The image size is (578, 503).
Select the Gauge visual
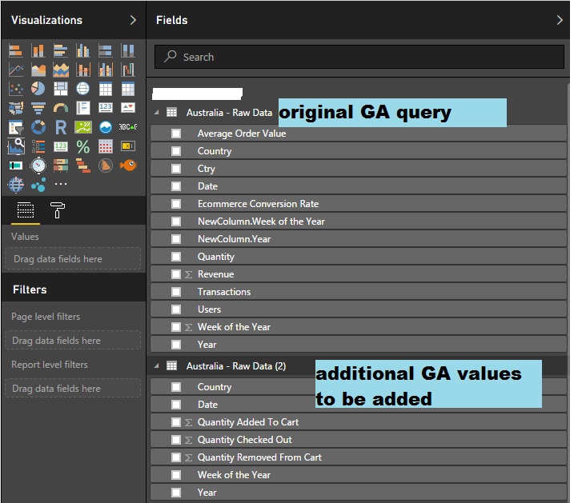point(61,108)
